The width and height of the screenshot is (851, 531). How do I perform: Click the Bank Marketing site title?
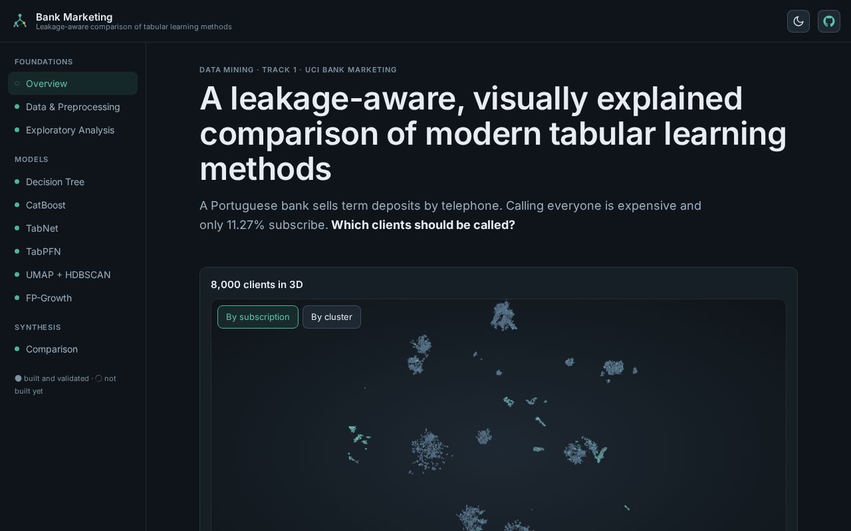click(74, 17)
